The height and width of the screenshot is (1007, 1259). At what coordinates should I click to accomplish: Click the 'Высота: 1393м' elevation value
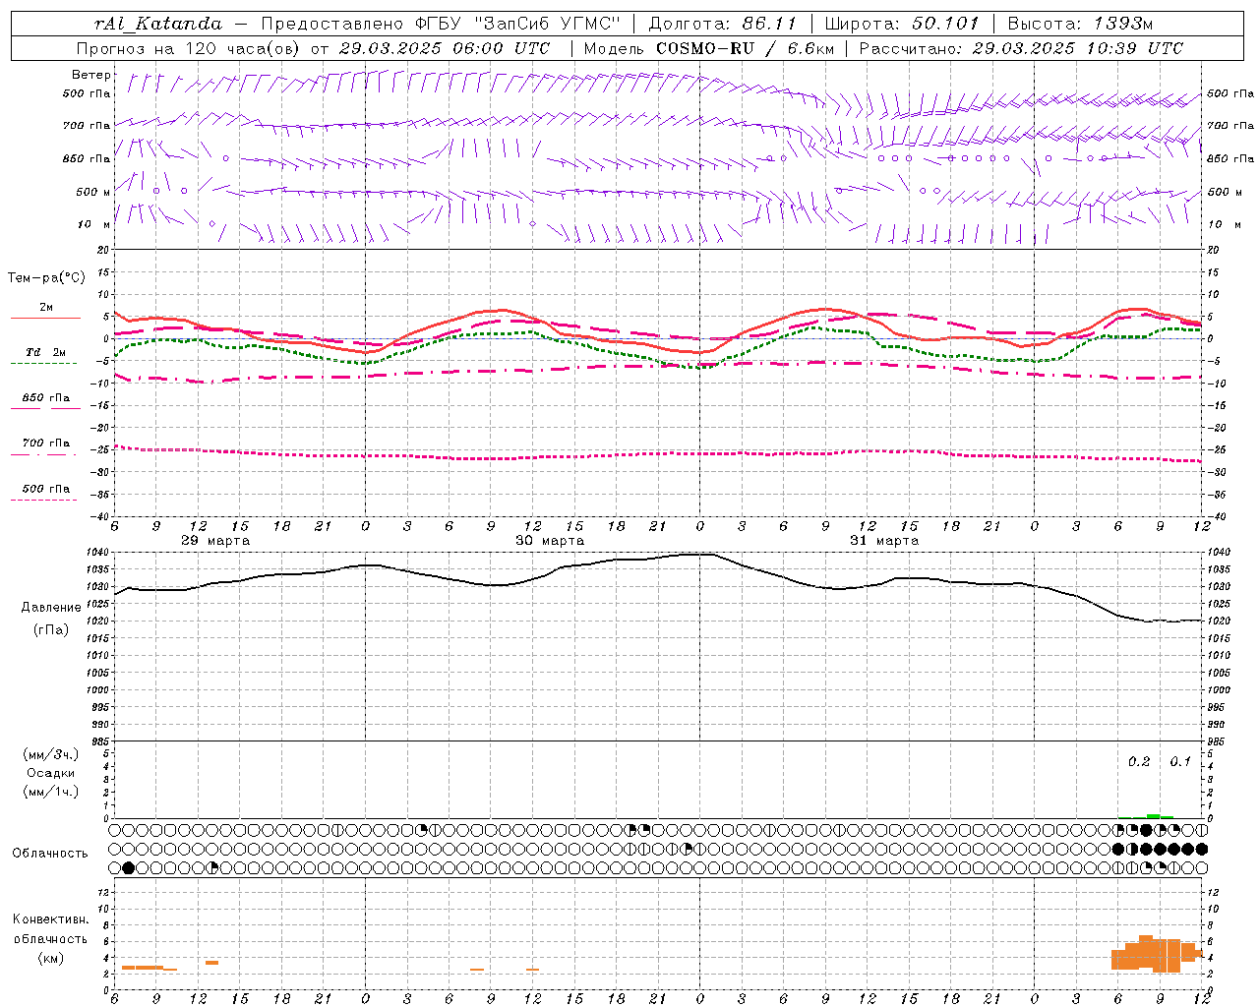click(1080, 24)
